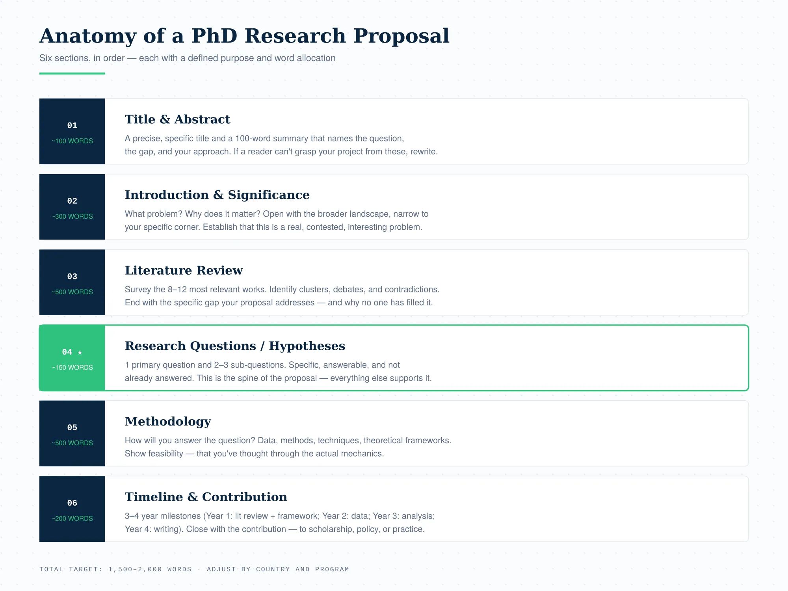Open the 'Title & Abstract' heading

(x=177, y=119)
